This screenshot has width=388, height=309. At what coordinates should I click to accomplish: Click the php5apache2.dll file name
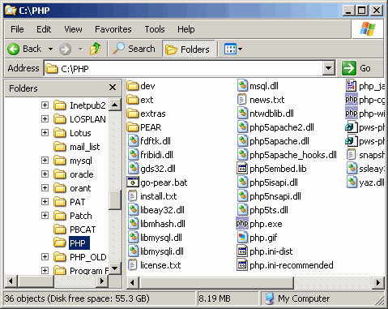(x=282, y=127)
